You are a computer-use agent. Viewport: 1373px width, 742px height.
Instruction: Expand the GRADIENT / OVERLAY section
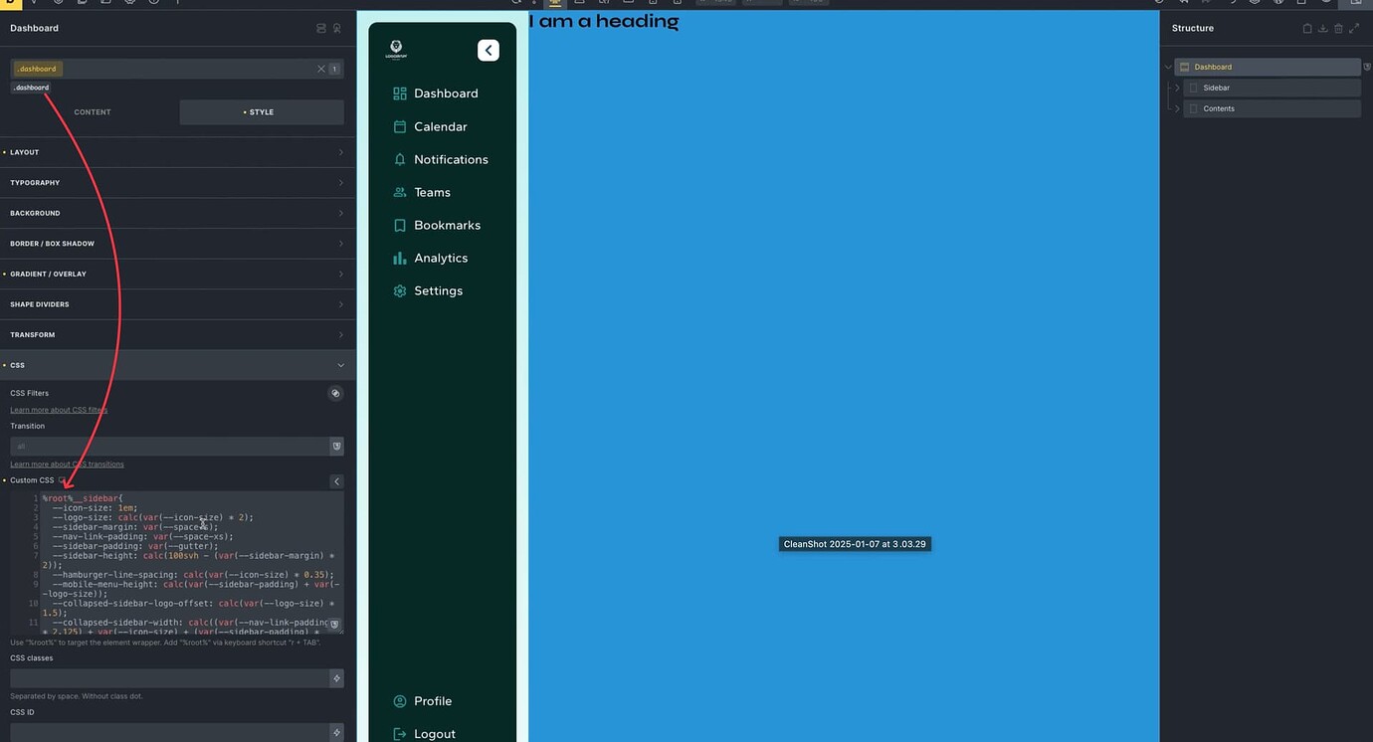tap(177, 274)
